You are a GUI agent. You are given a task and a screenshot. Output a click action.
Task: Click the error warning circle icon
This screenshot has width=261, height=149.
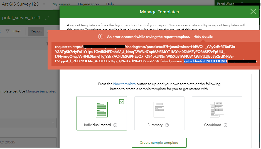click(100, 37)
